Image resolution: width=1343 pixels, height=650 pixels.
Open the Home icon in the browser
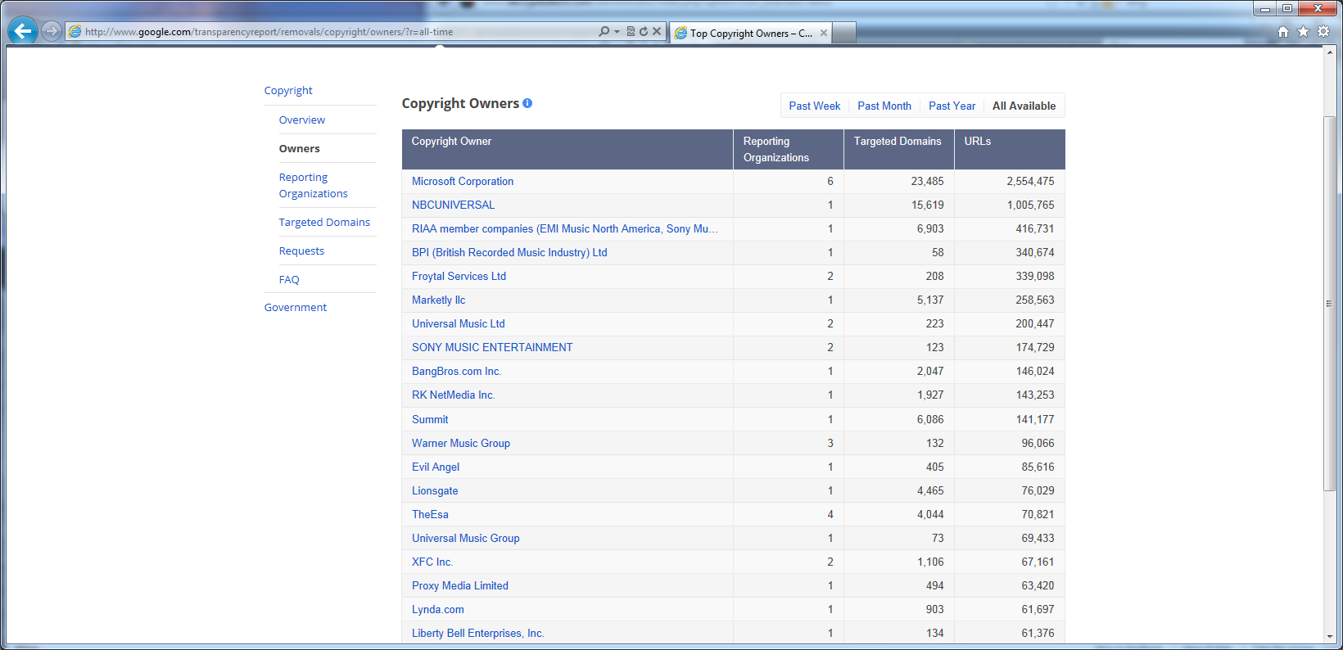(1283, 32)
